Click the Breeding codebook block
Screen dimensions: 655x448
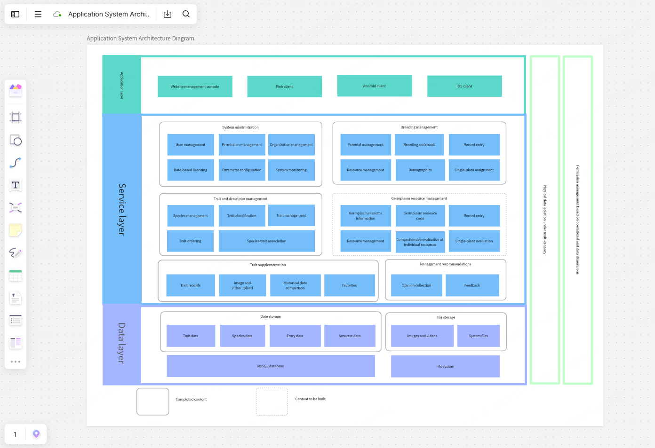click(x=419, y=145)
